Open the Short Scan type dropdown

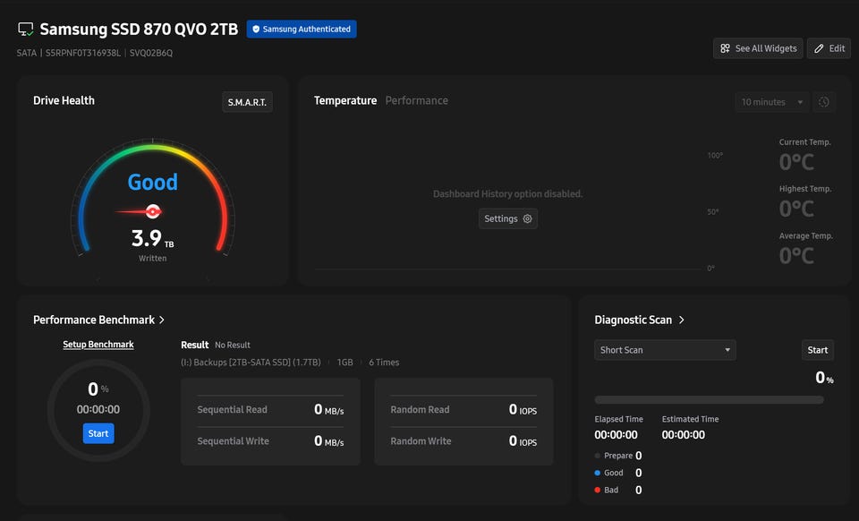click(x=665, y=350)
